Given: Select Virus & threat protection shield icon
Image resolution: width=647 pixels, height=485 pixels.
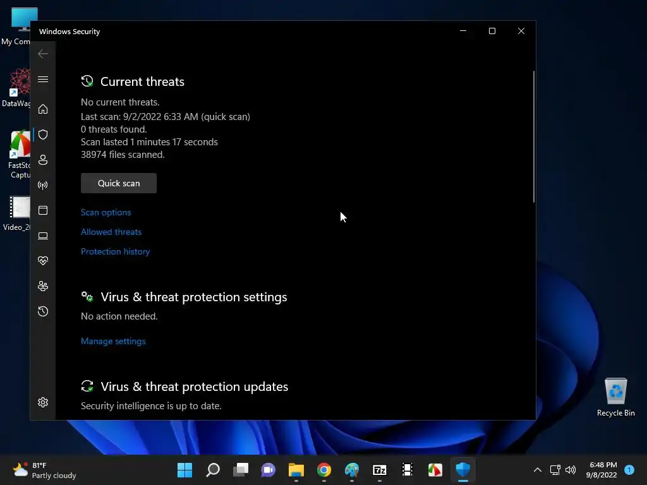Looking at the screenshot, I should [43, 135].
